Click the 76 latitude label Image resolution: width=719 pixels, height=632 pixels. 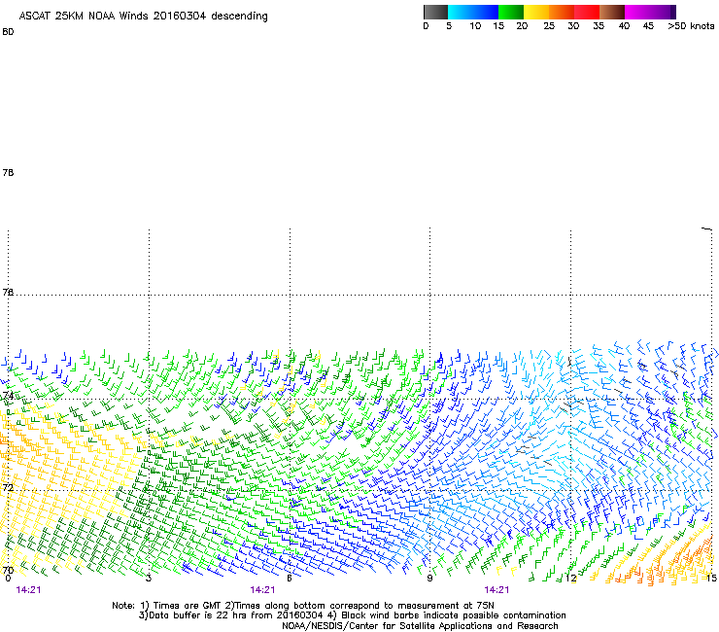click(8, 292)
